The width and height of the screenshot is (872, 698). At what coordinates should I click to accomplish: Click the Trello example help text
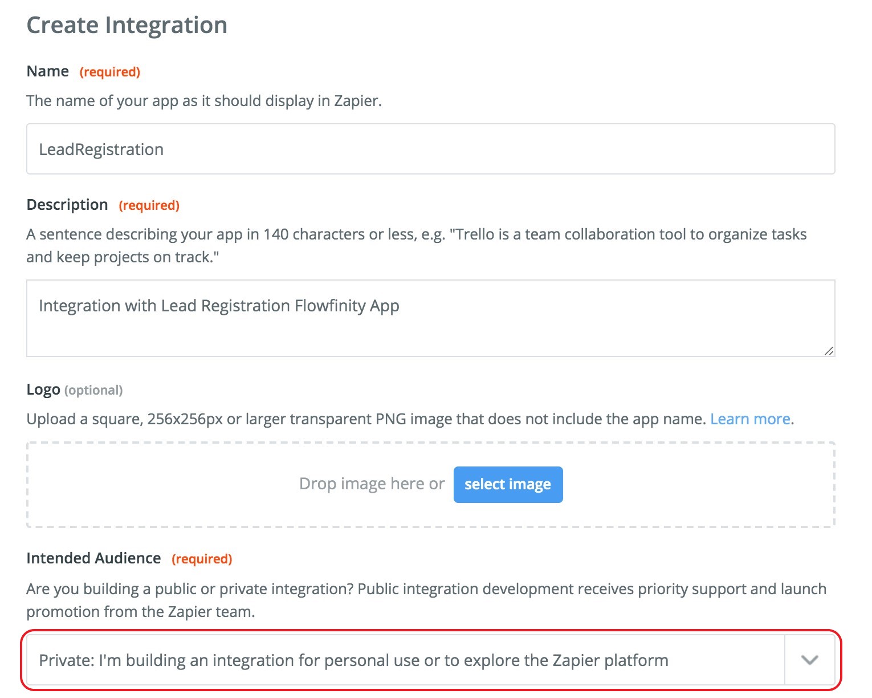pos(416,245)
